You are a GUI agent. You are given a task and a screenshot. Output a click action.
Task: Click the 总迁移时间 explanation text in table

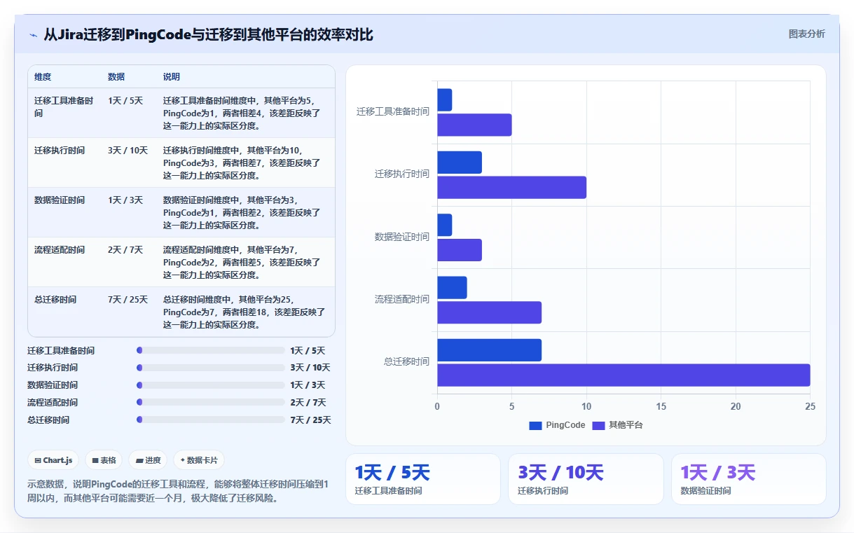pyautogui.click(x=244, y=312)
